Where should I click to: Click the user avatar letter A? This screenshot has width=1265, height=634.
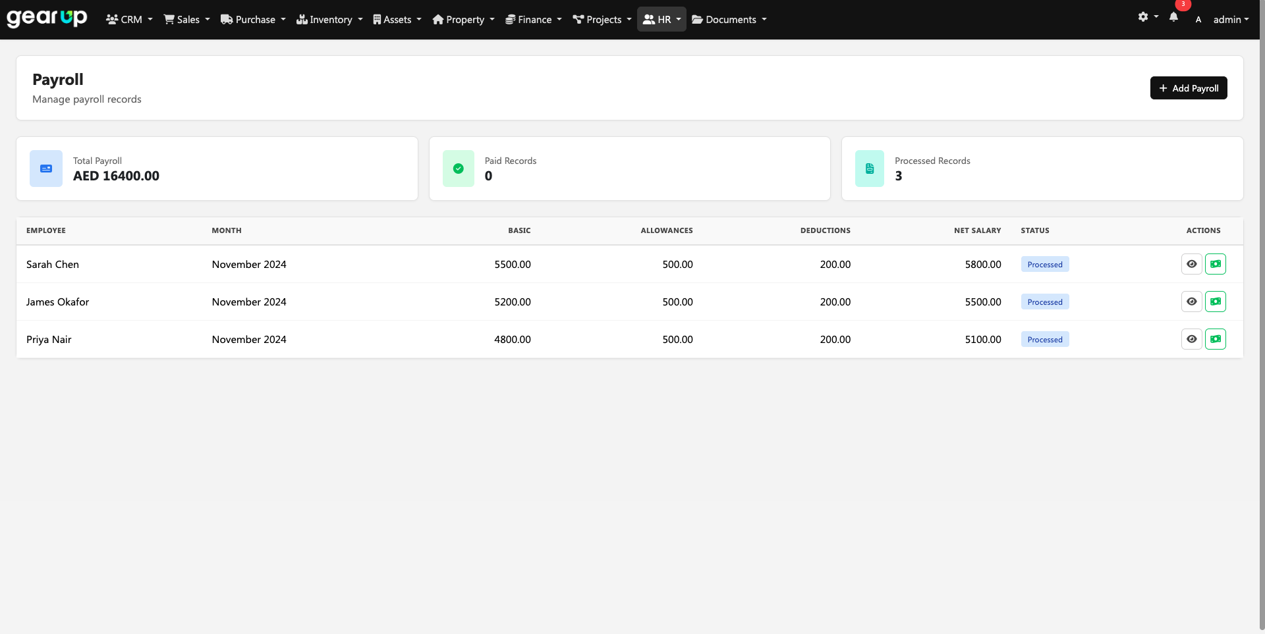coord(1198,20)
